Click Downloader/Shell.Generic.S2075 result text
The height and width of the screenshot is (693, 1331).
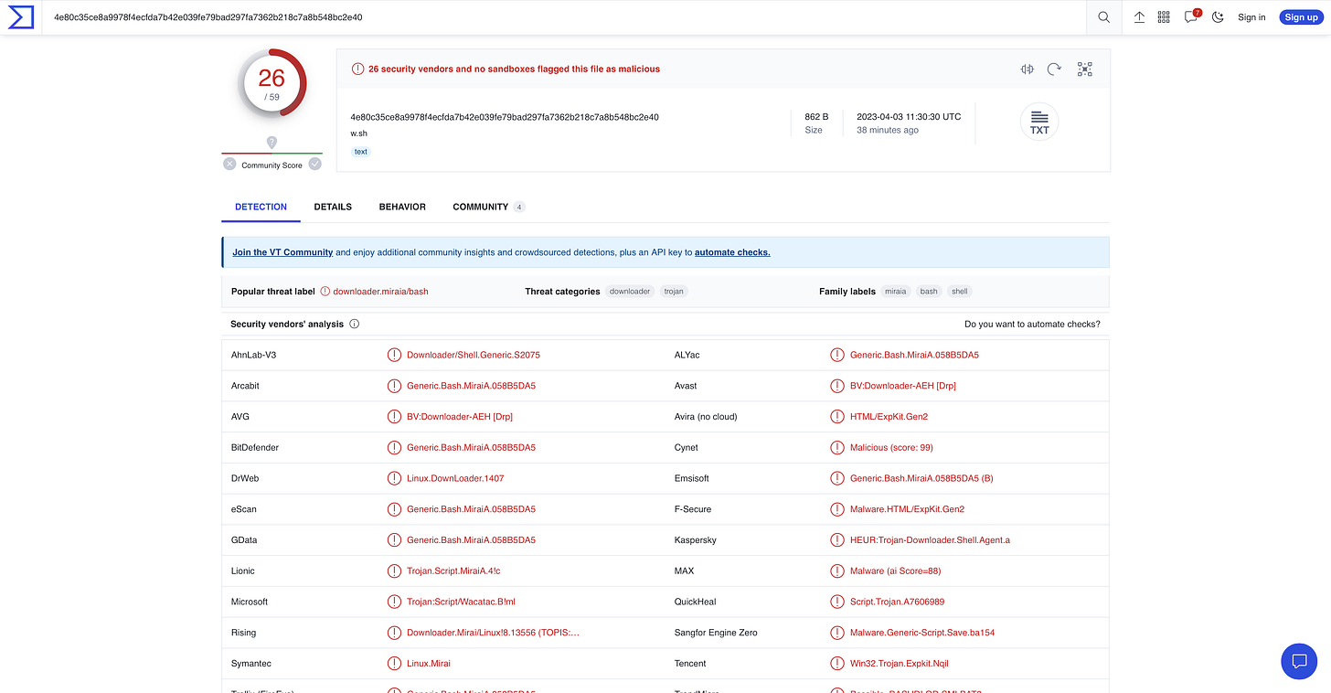click(x=474, y=355)
